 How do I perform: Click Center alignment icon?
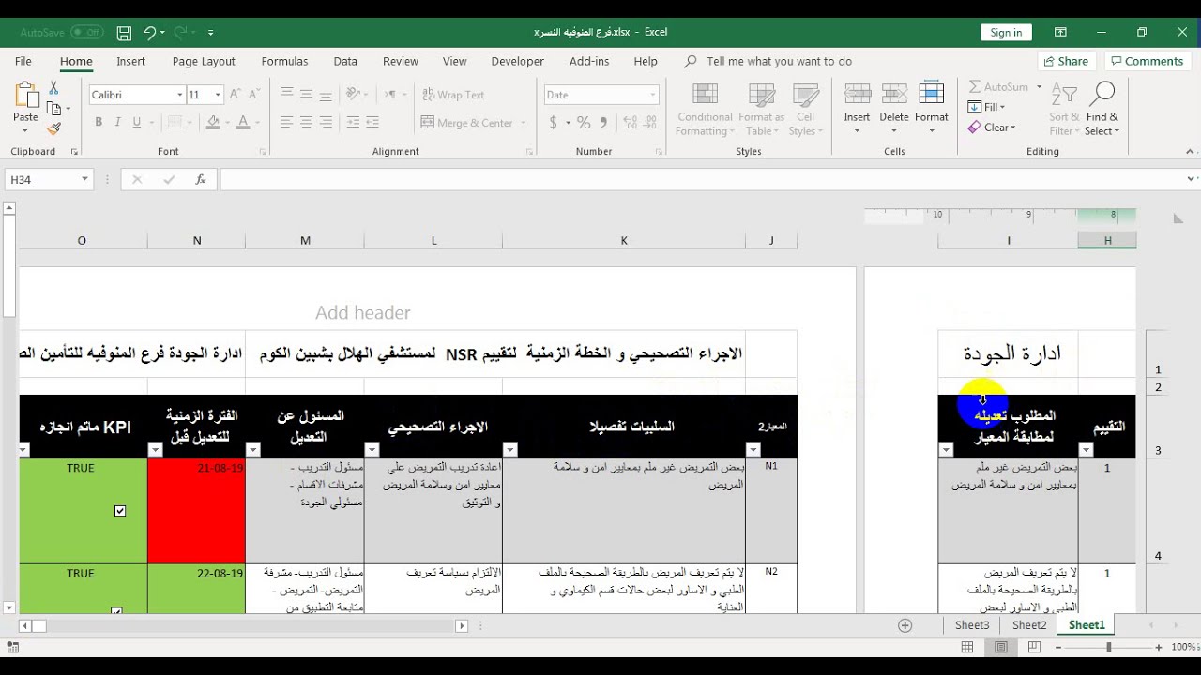coord(306,123)
